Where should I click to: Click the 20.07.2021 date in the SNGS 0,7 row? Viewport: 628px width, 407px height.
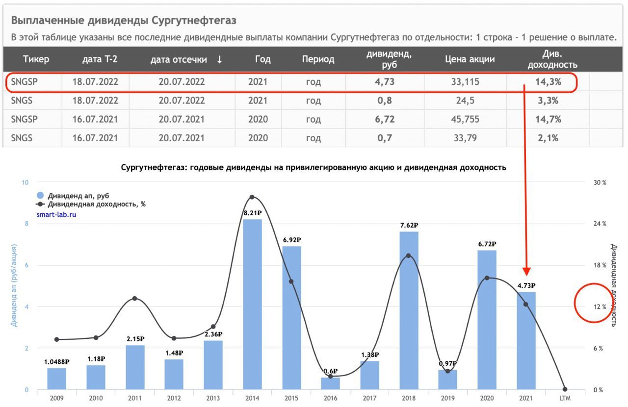(182, 138)
